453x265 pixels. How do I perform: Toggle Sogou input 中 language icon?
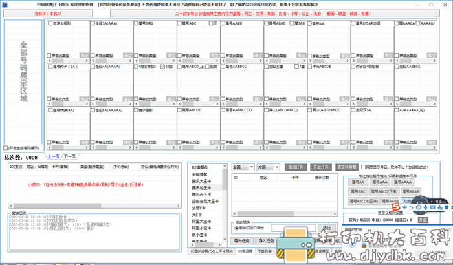pos(404,207)
